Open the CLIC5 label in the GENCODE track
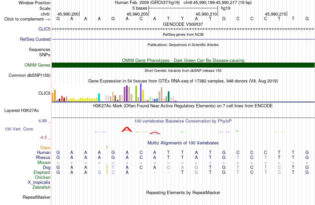 [44, 29]
